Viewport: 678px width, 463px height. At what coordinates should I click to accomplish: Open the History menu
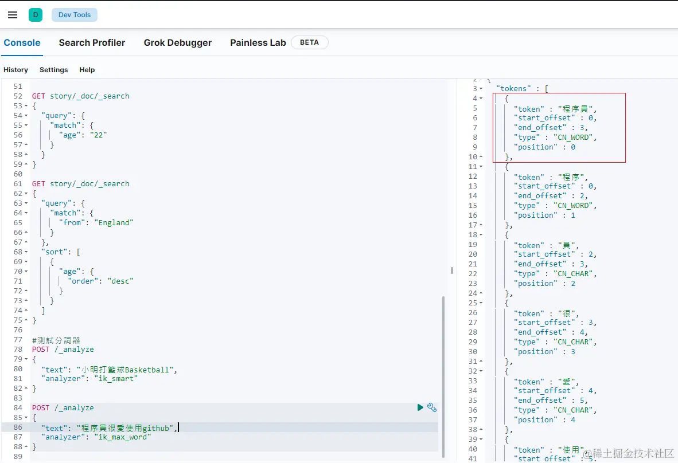click(15, 69)
